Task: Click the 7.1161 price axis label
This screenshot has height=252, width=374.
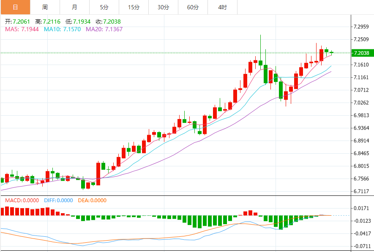Action: point(361,77)
